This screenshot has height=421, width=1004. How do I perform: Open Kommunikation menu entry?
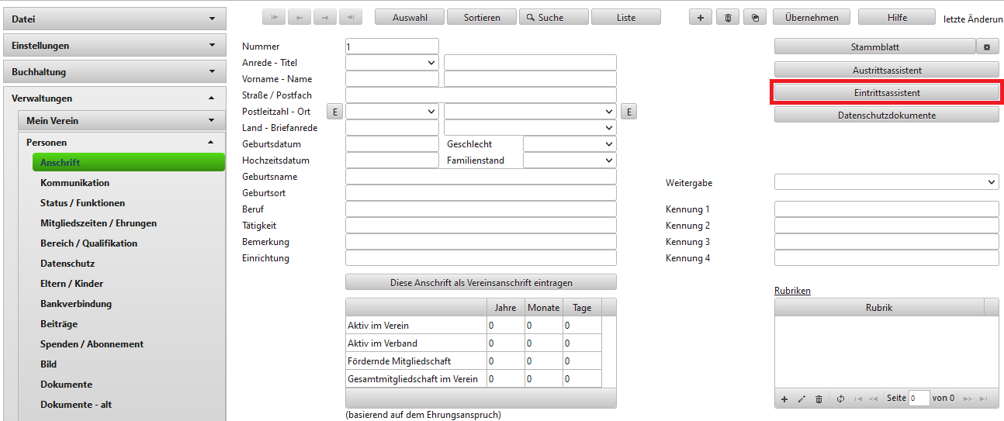point(74,183)
